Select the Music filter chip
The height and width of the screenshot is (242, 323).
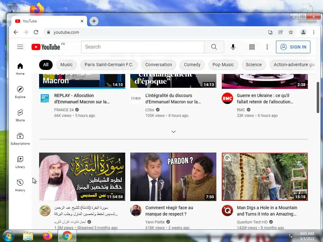66,65
